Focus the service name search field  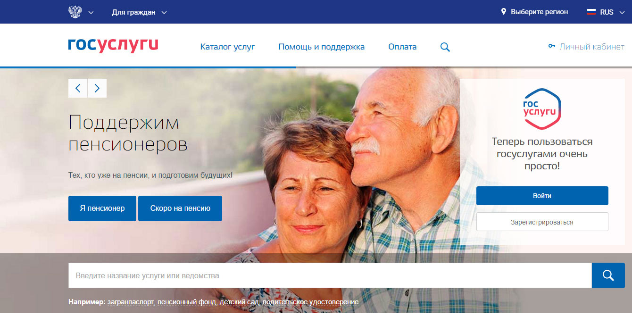330,275
